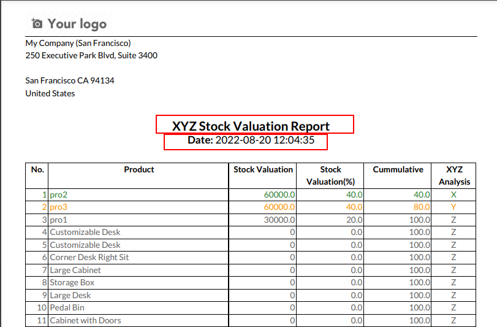497x327 pixels.
Task: Click 'Pedal Bin' product row
Action: 67,307
